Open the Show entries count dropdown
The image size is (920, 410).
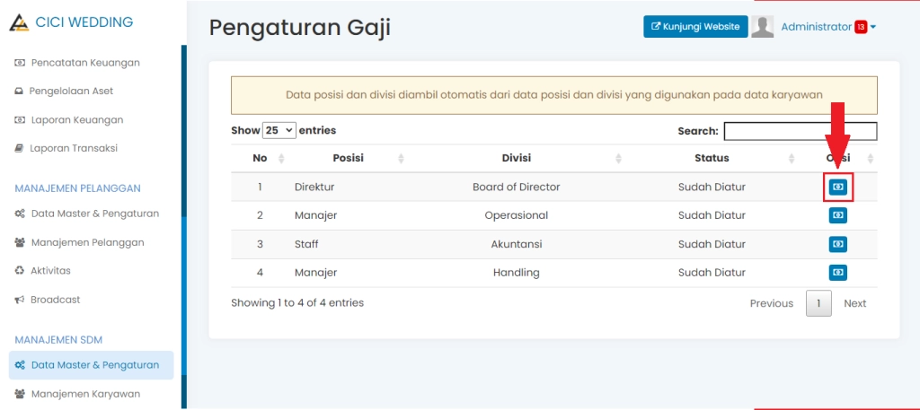coord(279,130)
